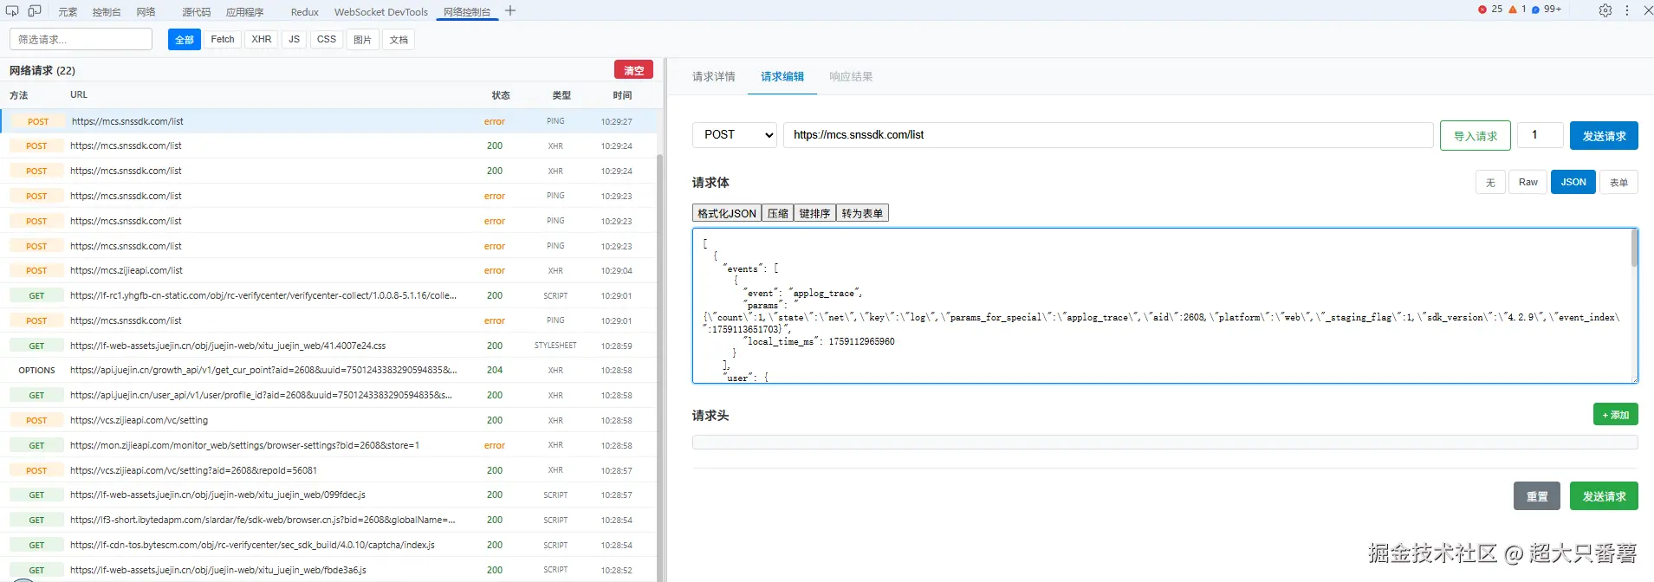The width and height of the screenshot is (1654, 582).
Task: Set request body type to Raw
Action: coord(1528,182)
